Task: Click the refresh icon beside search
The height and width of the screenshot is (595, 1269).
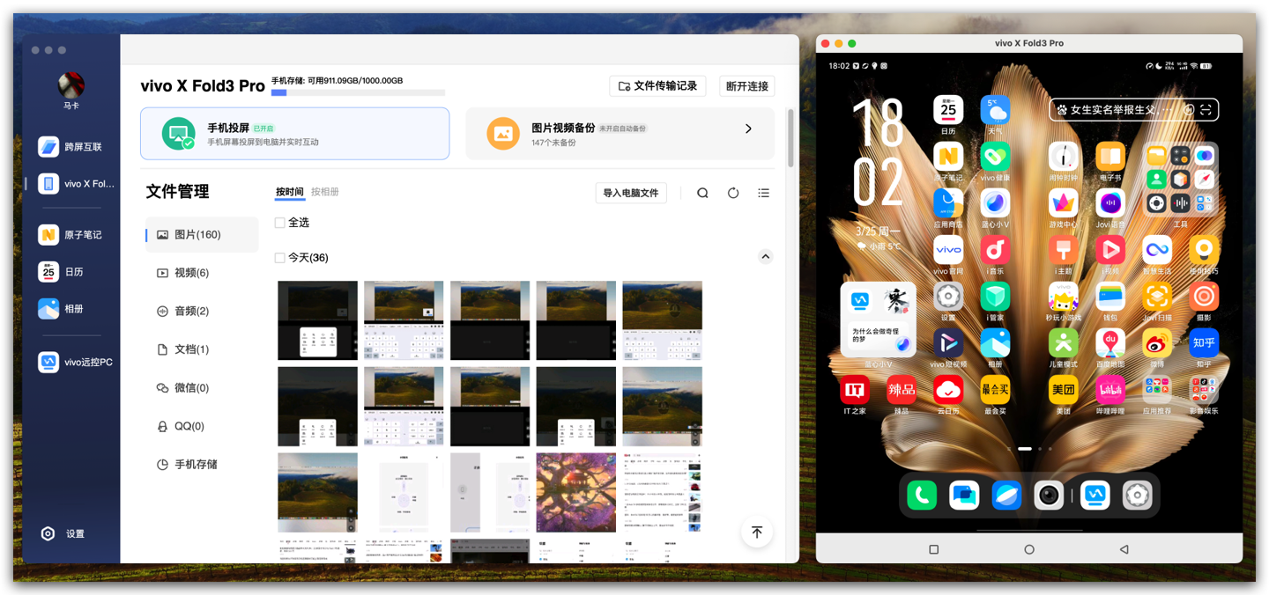Action: pyautogui.click(x=733, y=193)
